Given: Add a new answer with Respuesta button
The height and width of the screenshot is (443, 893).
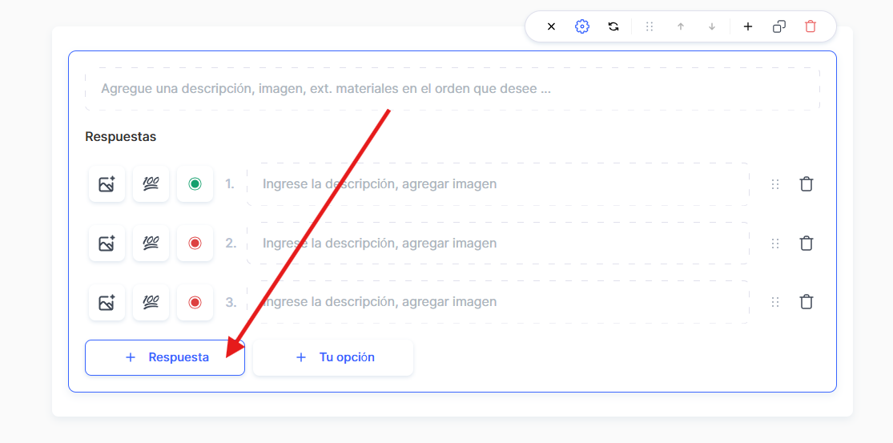Looking at the screenshot, I should [165, 357].
